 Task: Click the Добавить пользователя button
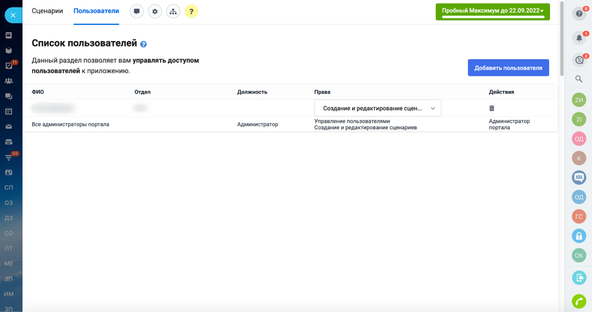pyautogui.click(x=508, y=68)
